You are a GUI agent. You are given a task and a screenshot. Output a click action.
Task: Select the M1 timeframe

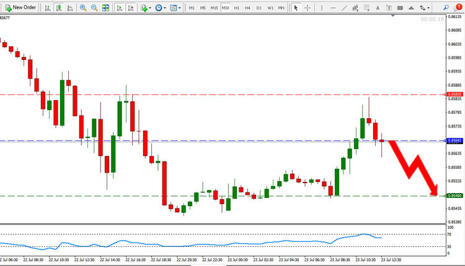click(x=192, y=8)
